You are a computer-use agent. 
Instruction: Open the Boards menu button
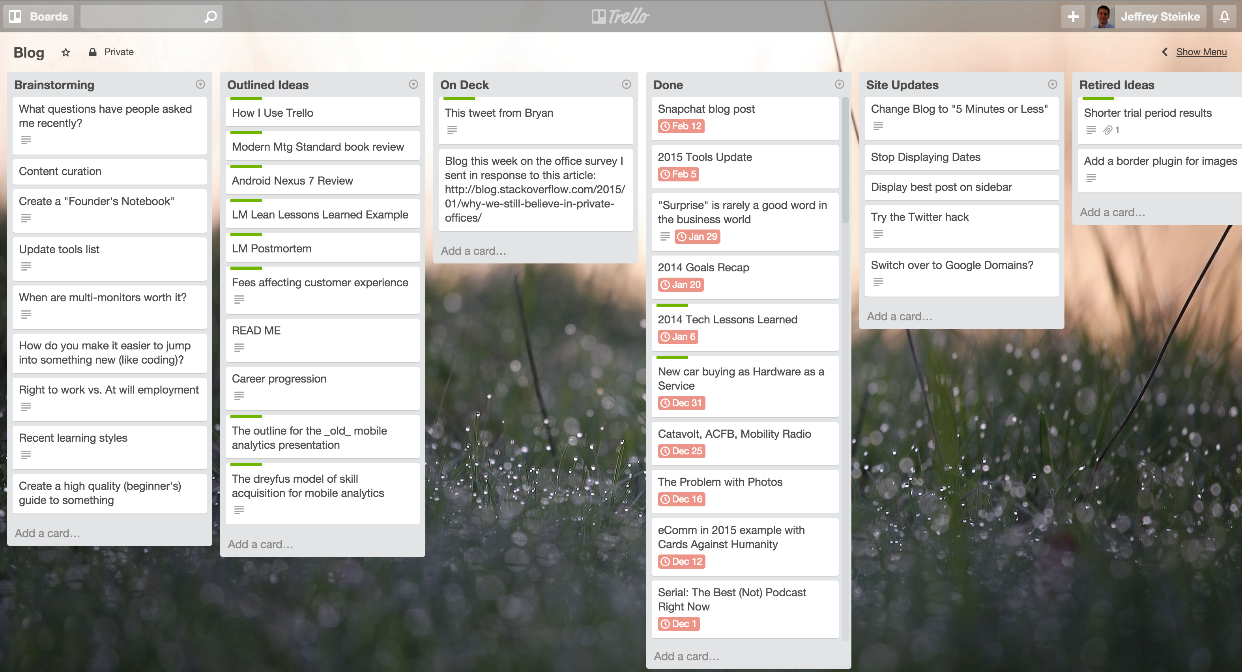[39, 17]
